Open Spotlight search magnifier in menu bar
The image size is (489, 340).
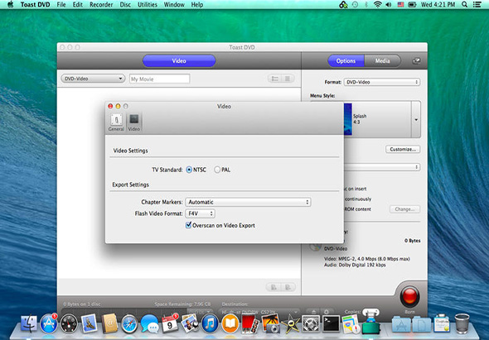point(464,5)
